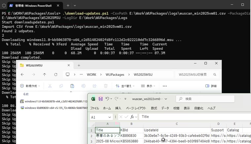Click the Paste clipboard icon
Screen dimensions: 251x144
72,86
